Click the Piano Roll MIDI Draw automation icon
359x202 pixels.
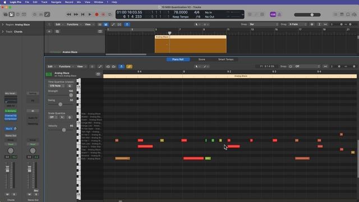pyautogui.click(x=100, y=66)
